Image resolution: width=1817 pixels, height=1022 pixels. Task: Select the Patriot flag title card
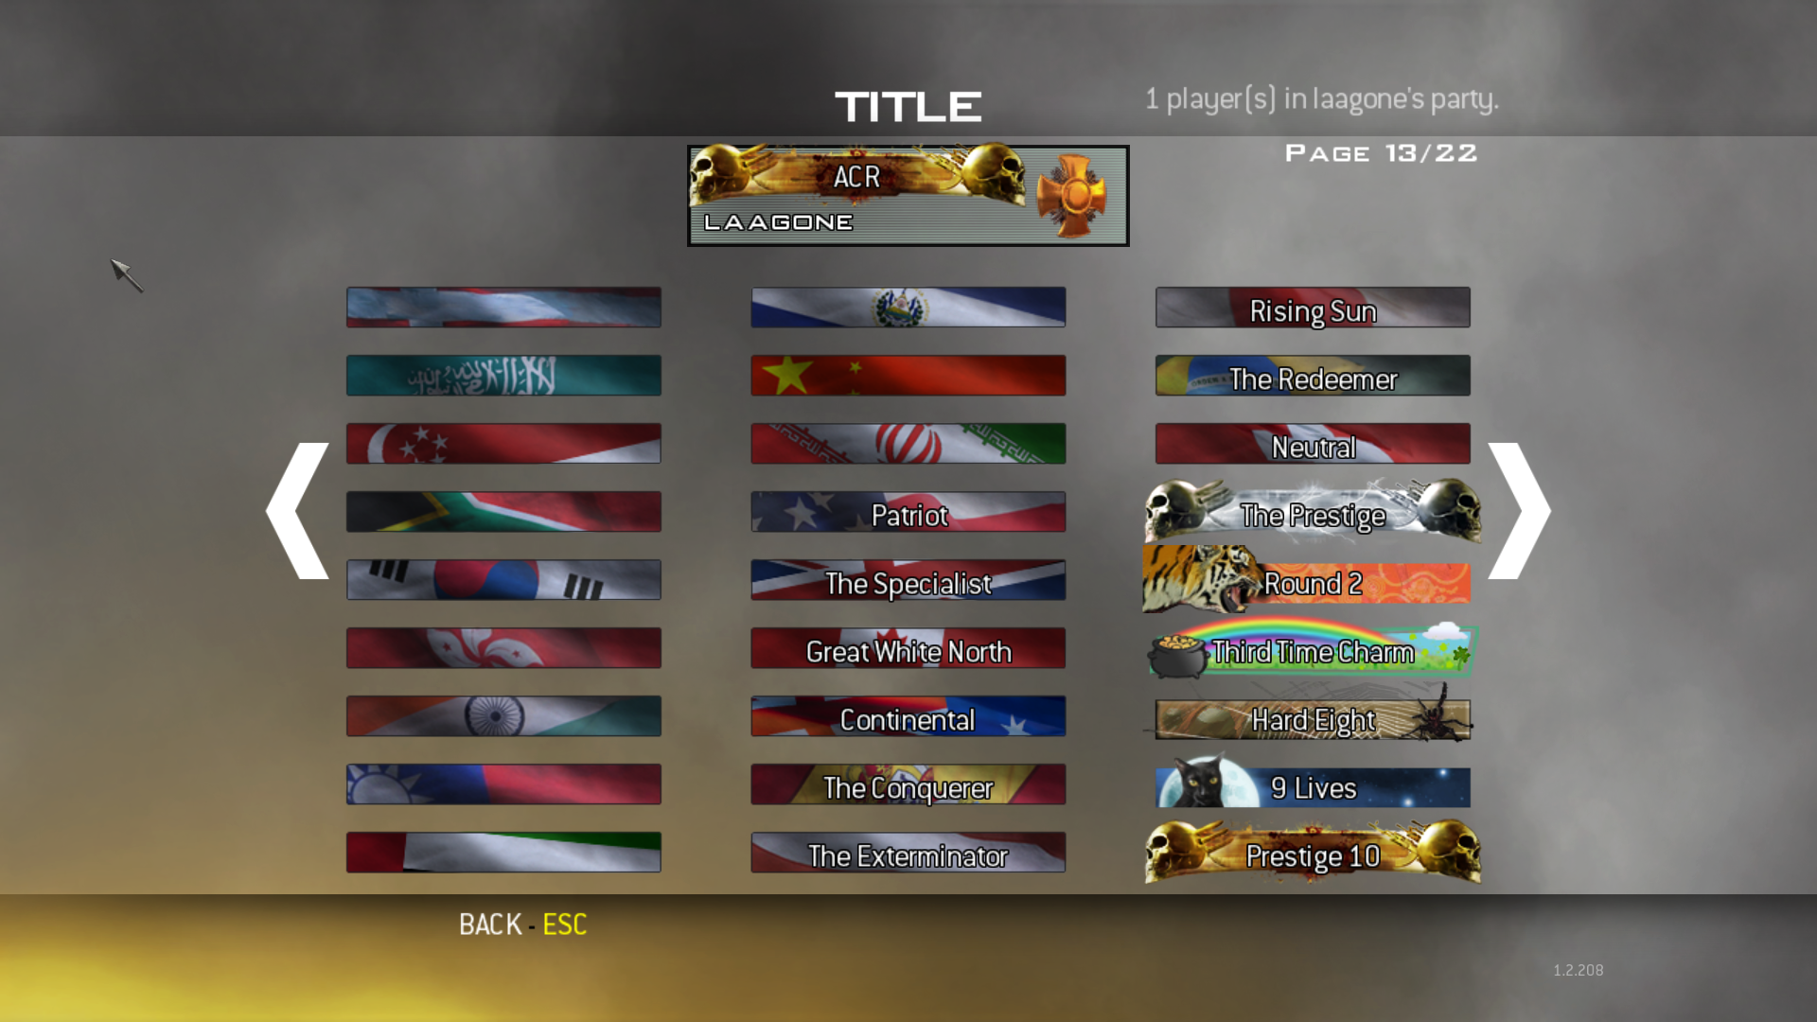[x=908, y=513]
